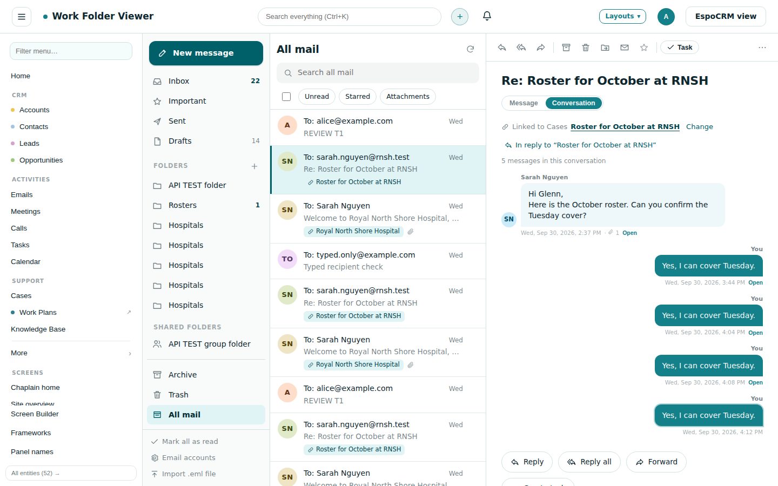Switch to the Conversation view tab
Screen dimensions: 778x486
573,103
